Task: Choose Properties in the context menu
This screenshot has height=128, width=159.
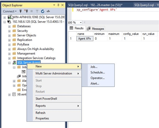Action: (x=54, y=118)
